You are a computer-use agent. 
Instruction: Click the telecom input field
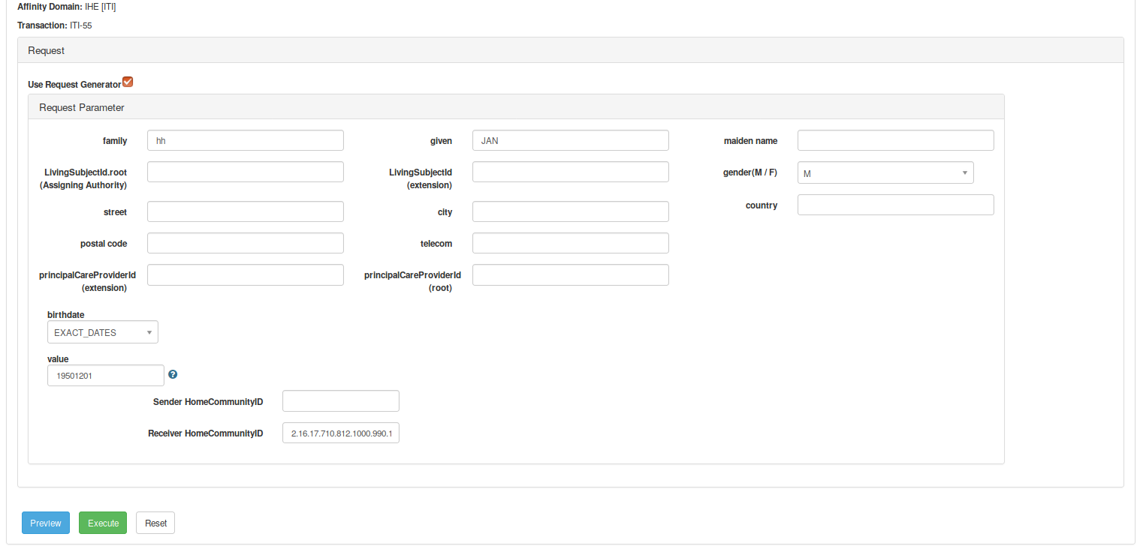pyautogui.click(x=570, y=243)
